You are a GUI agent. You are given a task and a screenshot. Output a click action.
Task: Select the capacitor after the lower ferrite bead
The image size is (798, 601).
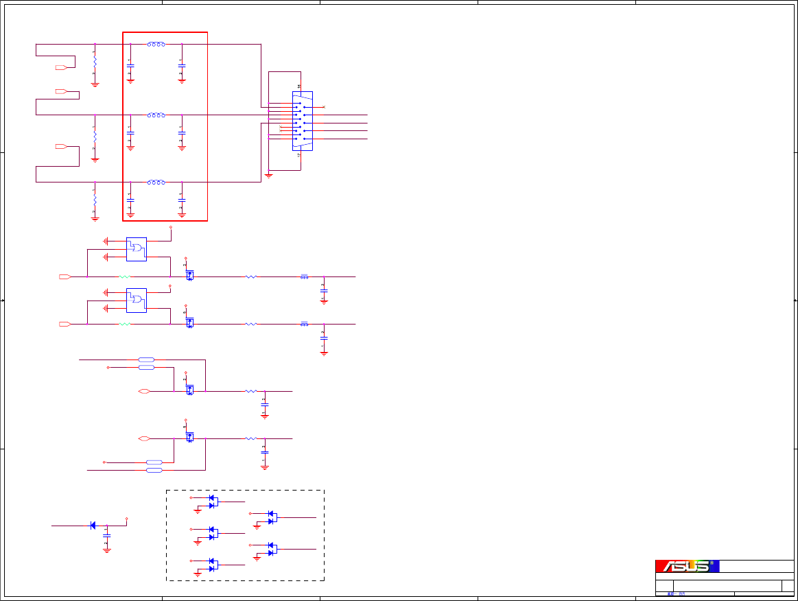tap(324, 338)
